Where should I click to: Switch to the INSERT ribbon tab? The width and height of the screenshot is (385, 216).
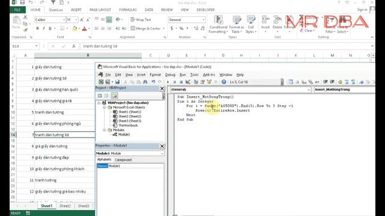(x=76, y=10)
